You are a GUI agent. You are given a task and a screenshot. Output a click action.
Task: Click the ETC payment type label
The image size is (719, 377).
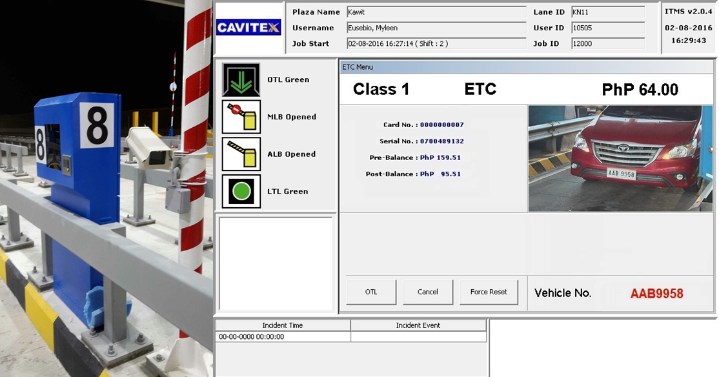tap(480, 89)
